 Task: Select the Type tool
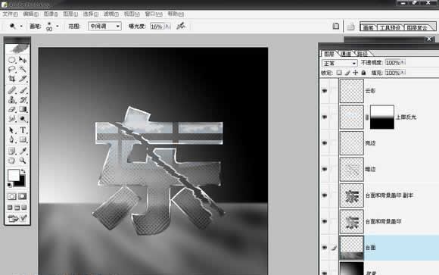(23, 130)
